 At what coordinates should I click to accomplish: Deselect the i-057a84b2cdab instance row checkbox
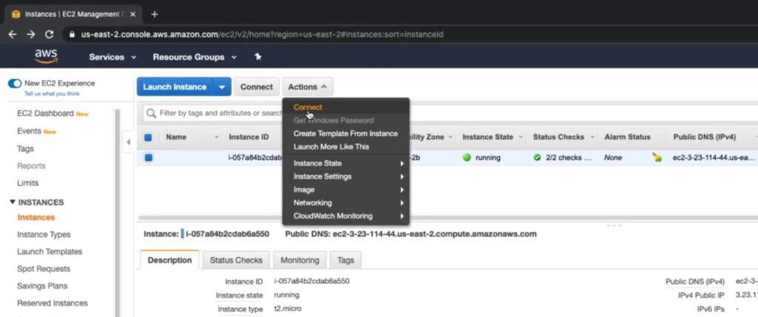pos(148,157)
